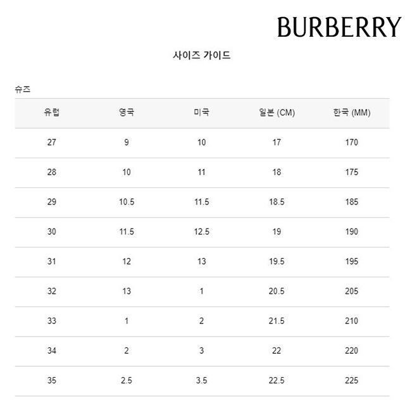Select the Korea 220 mm cell
The height and width of the screenshot is (405, 405).
click(352, 351)
